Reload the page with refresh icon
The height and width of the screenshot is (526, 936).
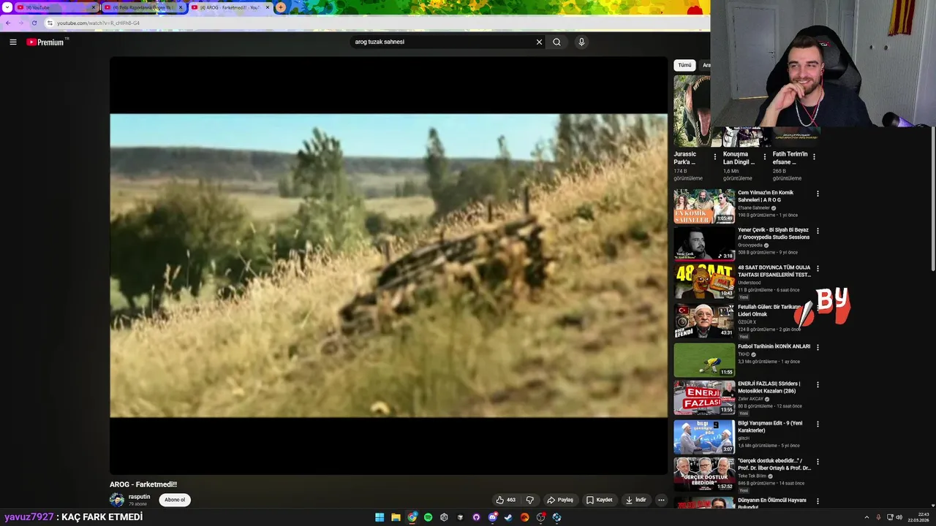click(x=34, y=23)
